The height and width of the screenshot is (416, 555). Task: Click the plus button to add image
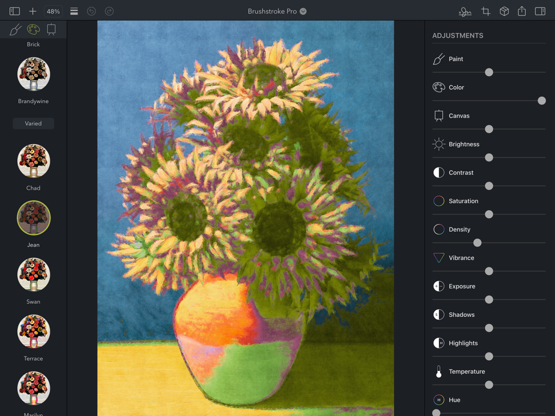click(34, 11)
